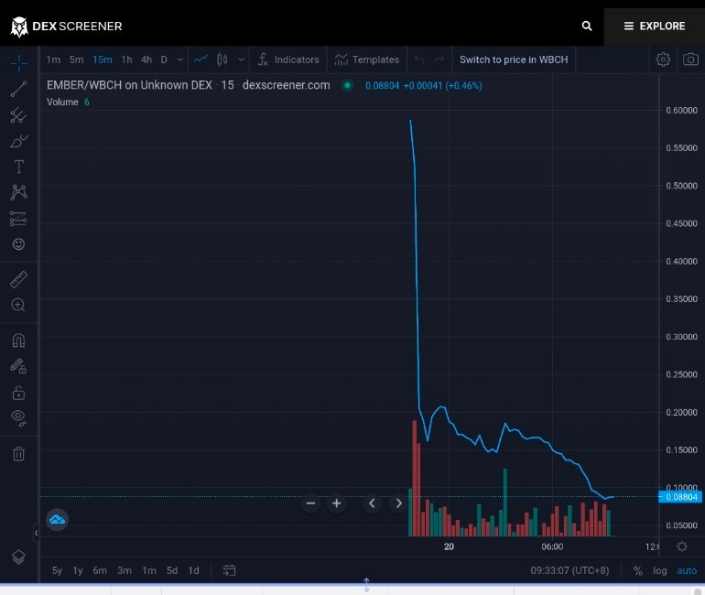Toggle magnet mode
The width and height of the screenshot is (705, 595).
pyautogui.click(x=18, y=341)
